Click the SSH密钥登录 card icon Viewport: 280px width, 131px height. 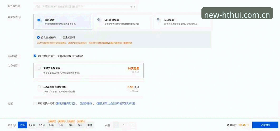99,20
